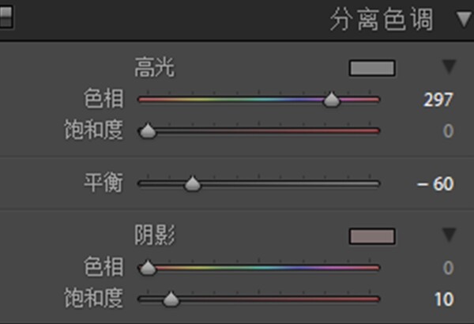Open the 阴影 color swatch picker
This screenshot has width=474, height=324.
click(372, 236)
